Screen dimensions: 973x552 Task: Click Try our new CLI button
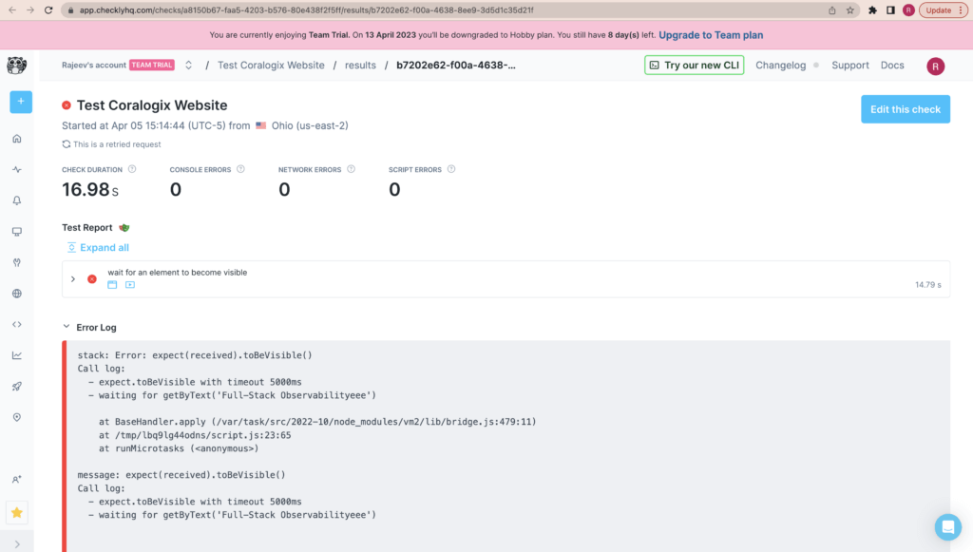[x=694, y=66]
